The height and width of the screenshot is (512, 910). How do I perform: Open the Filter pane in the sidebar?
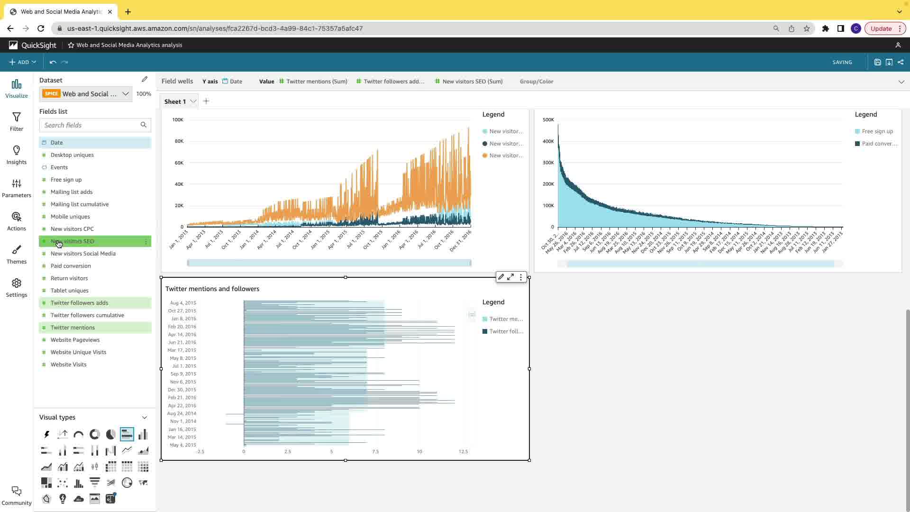(x=17, y=122)
